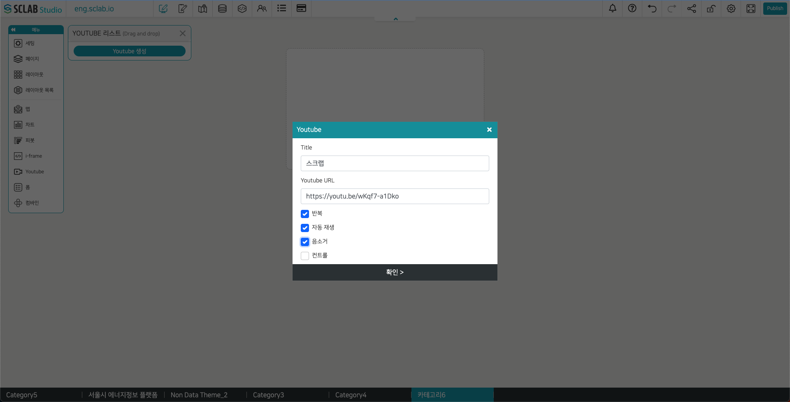
Task: Click the Title input field
Action: tap(395, 163)
